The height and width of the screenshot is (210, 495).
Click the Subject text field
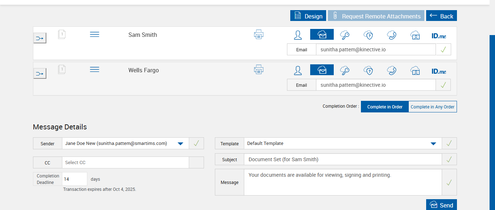[342, 159]
